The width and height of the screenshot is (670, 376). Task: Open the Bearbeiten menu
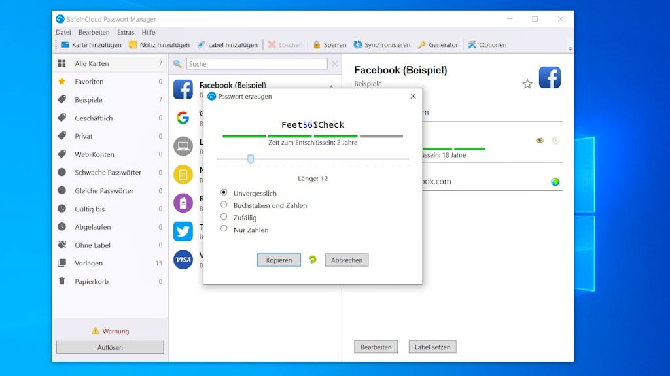point(94,32)
